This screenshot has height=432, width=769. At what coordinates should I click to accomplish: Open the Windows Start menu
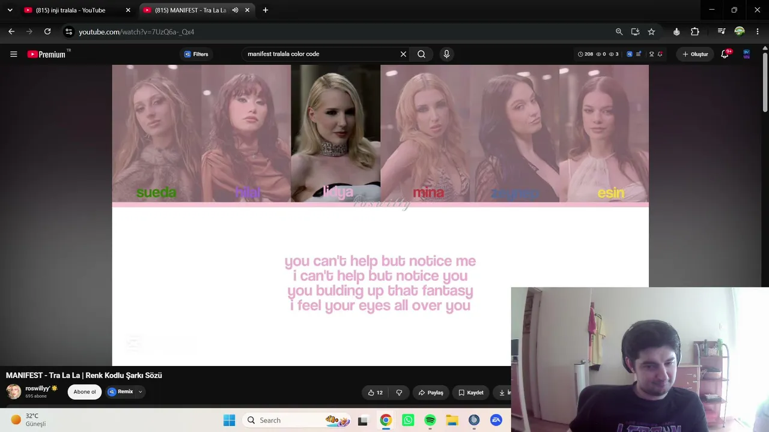pyautogui.click(x=229, y=420)
